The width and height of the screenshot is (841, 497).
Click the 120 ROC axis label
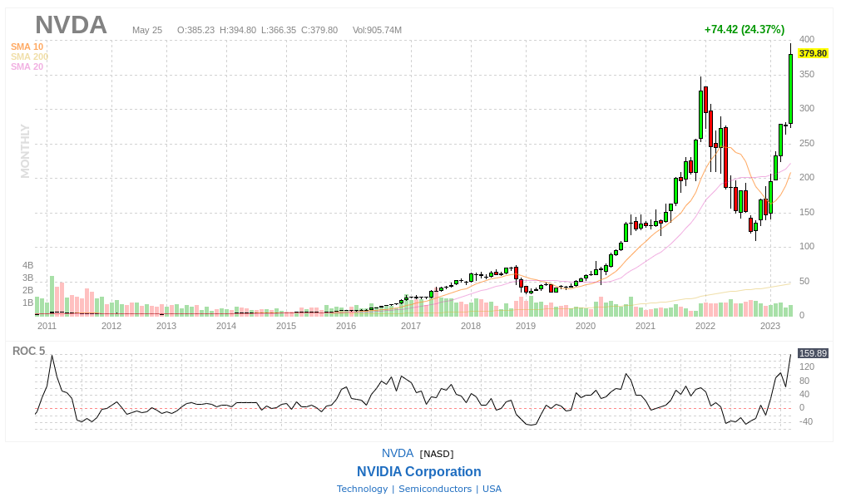click(x=807, y=367)
